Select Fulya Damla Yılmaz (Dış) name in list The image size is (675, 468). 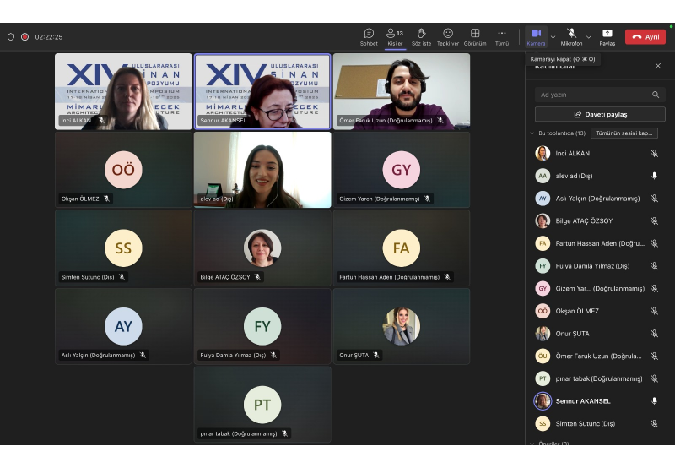[592, 266]
